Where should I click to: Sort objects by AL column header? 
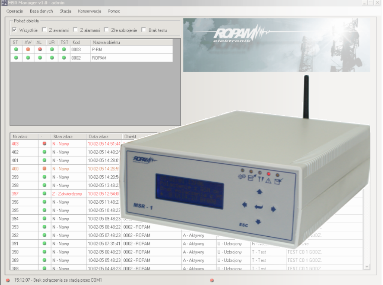(40, 42)
